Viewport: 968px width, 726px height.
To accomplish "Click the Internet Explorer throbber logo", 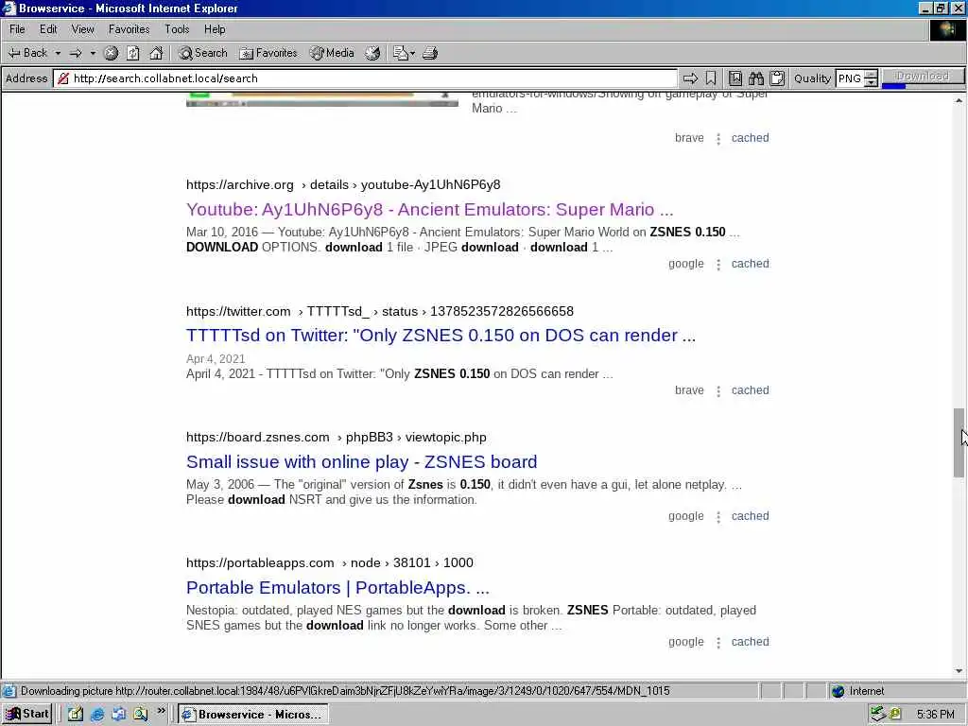I will pyautogui.click(x=947, y=30).
